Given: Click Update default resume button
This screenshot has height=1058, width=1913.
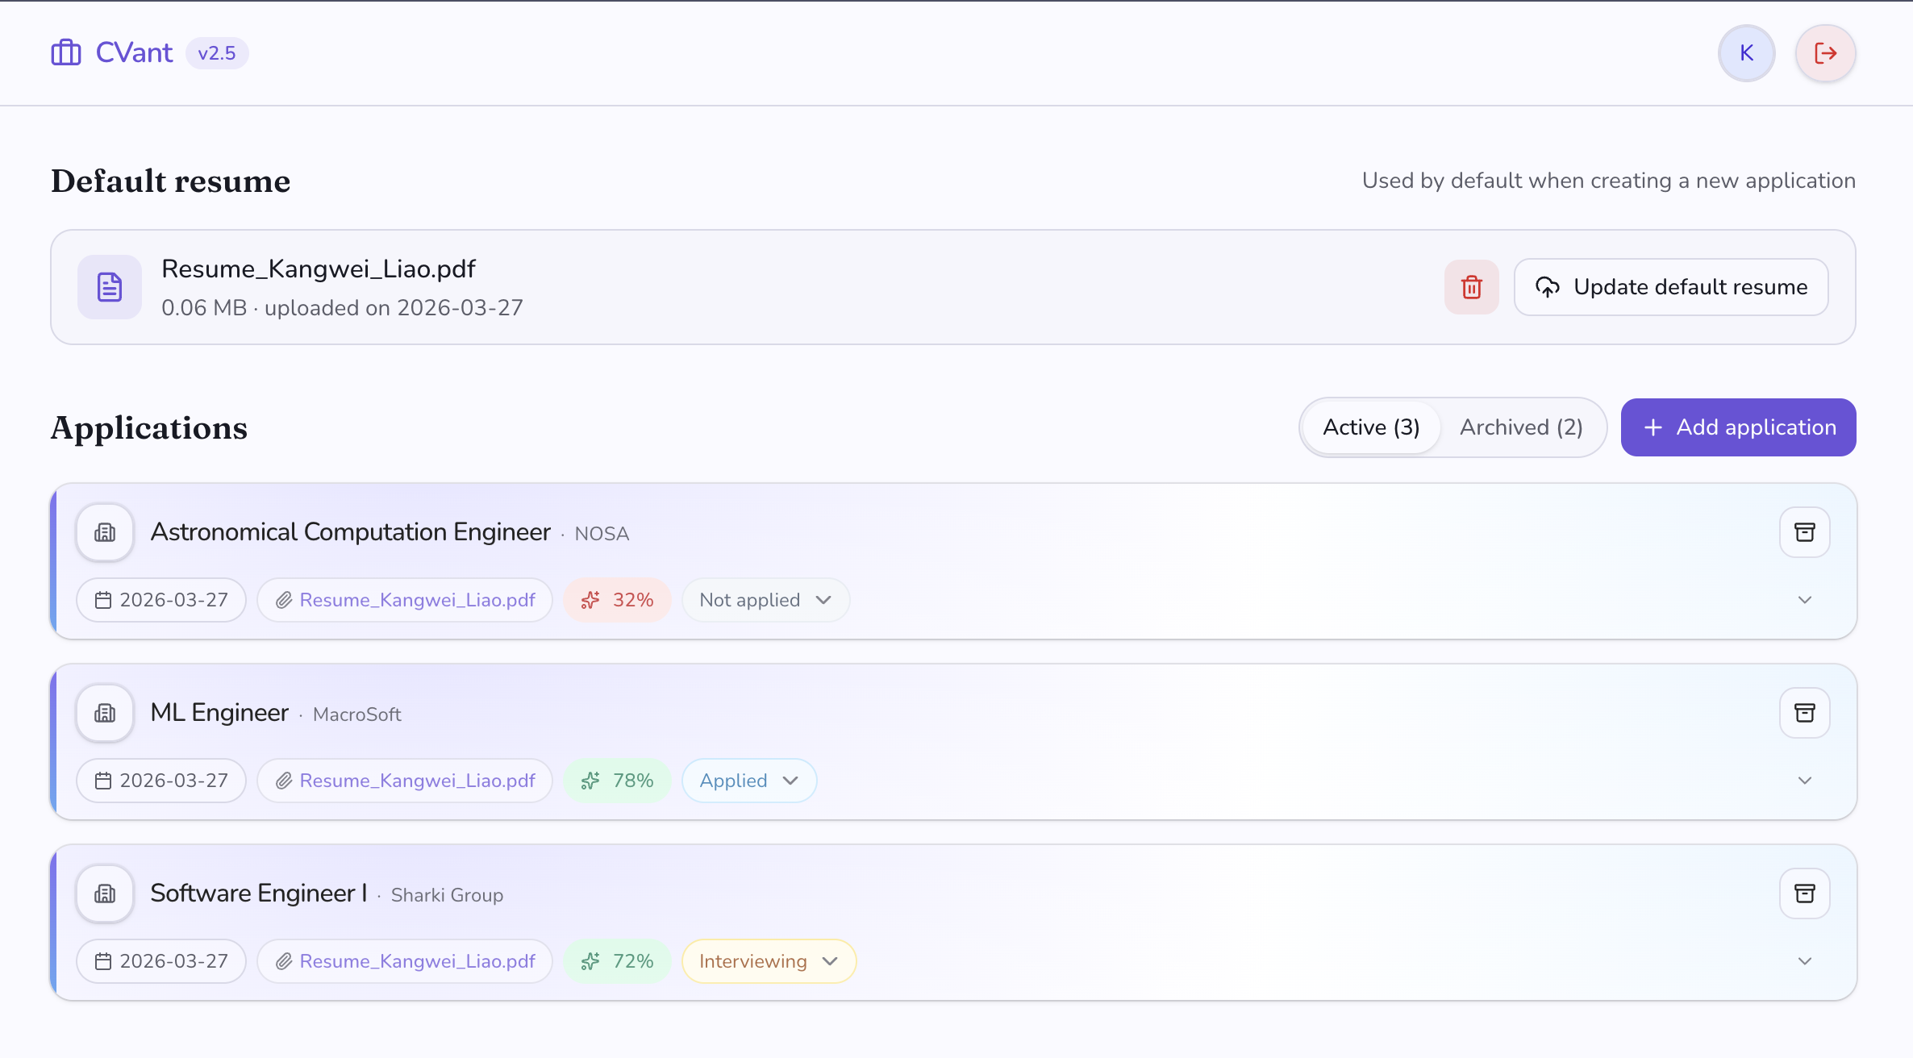Looking at the screenshot, I should (x=1670, y=287).
